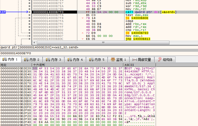
Task: Open the 局部变量 locals tab
Action: [x=142, y=60]
